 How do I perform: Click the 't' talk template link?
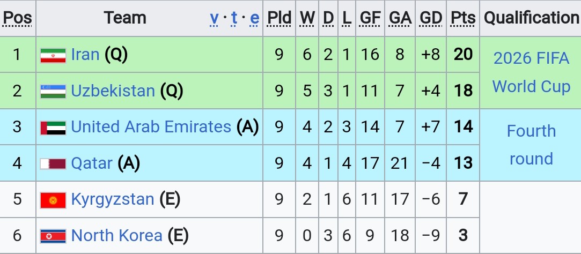pos(234,18)
